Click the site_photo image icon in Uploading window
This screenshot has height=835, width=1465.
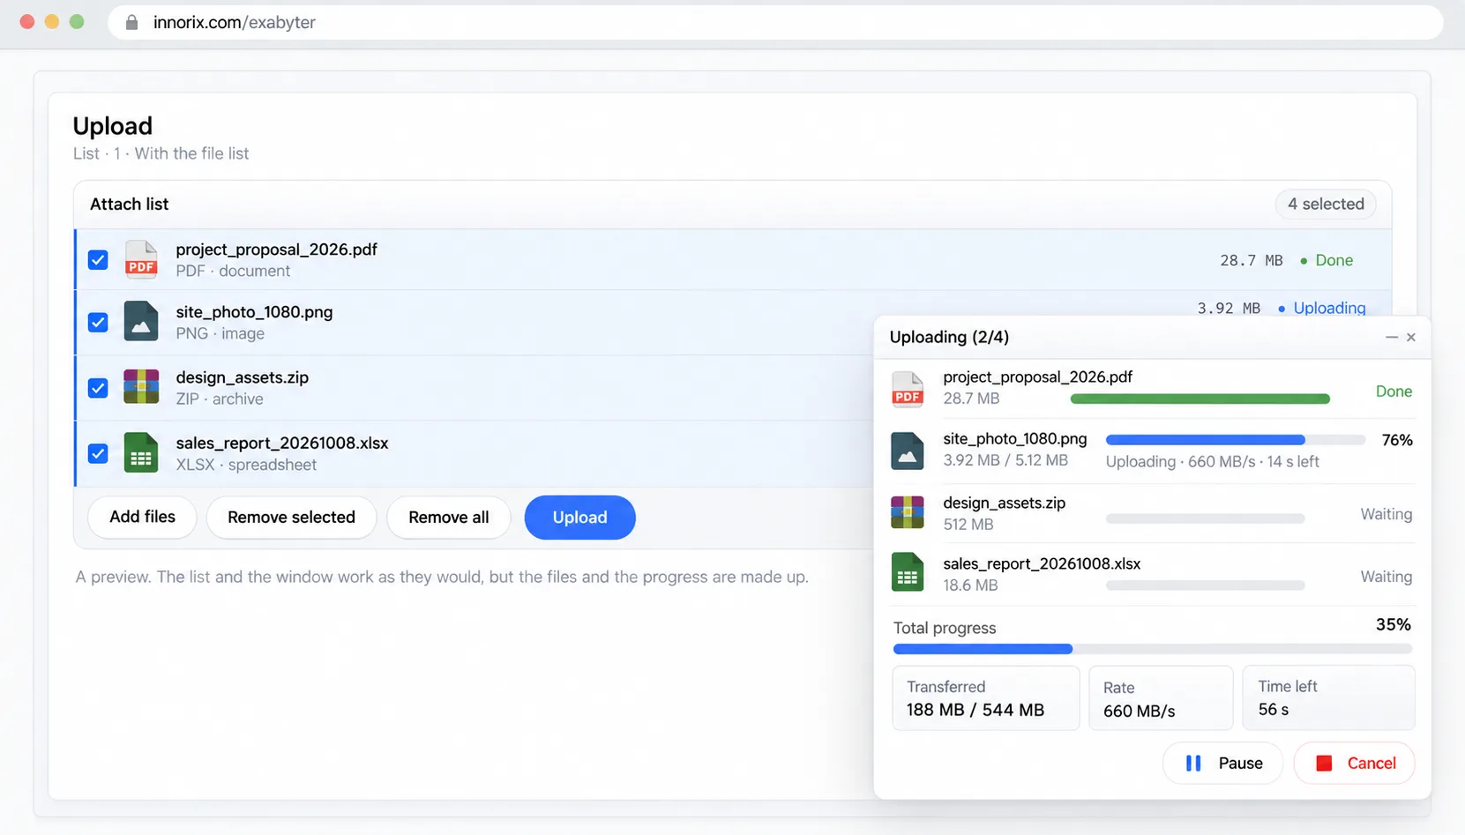908,451
